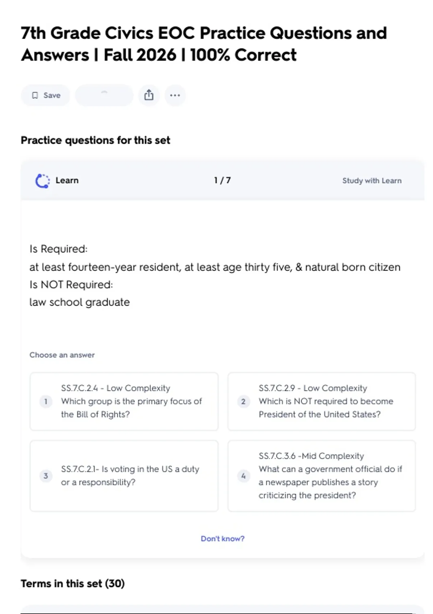Click the bookmark icon in the Save button
This screenshot has width=433, height=614.
tap(35, 95)
